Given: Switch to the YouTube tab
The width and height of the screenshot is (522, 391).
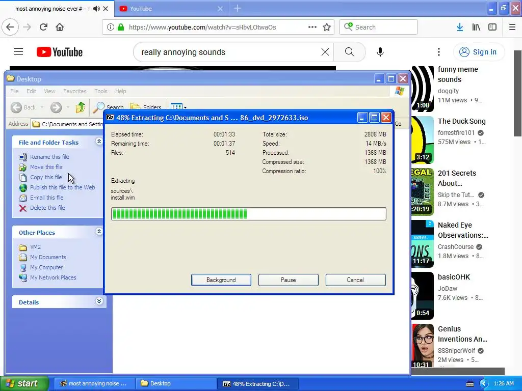Looking at the screenshot, I should click(x=171, y=9).
